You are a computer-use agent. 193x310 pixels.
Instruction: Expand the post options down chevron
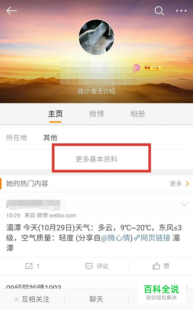(x=184, y=204)
